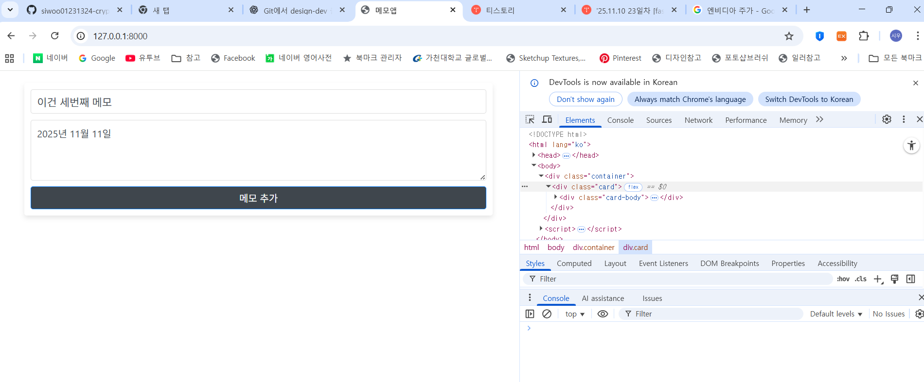This screenshot has width=924, height=382.
Task: Open the apps grid shortcut icon
Action: point(9,58)
